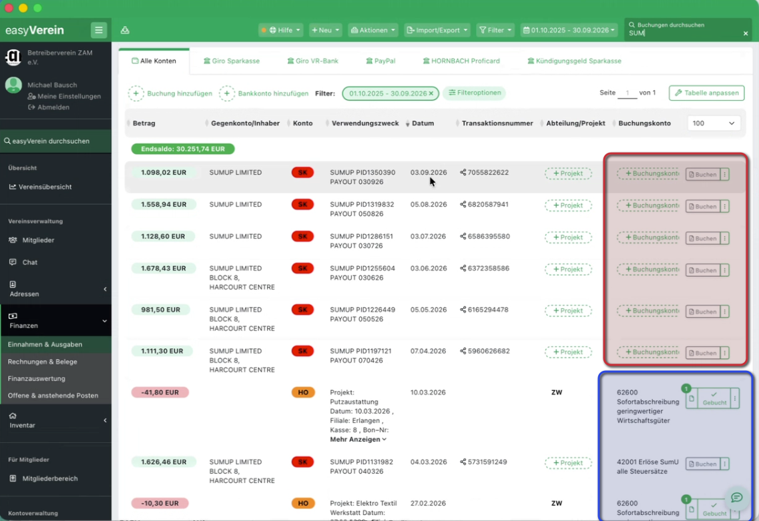Click the share icon beside 7055822622
The width and height of the screenshot is (759, 521).
click(x=463, y=173)
